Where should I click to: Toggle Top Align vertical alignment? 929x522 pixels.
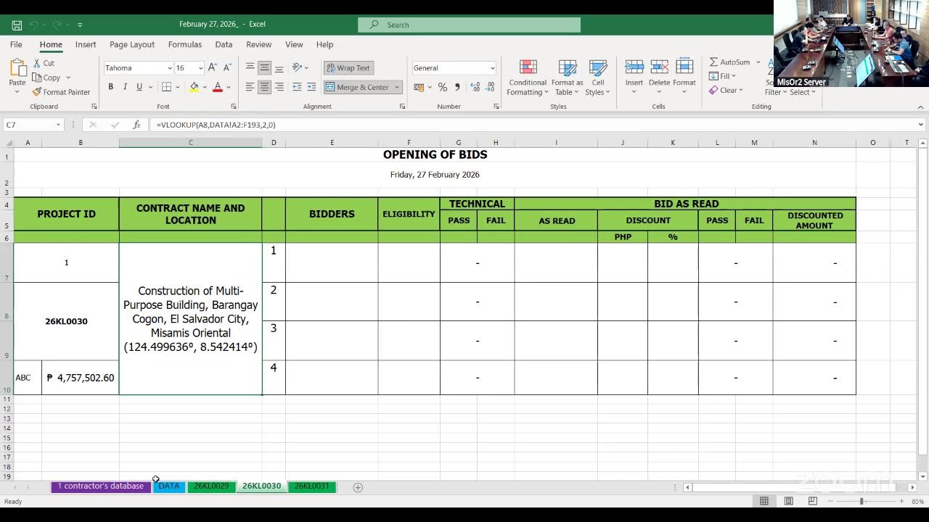250,67
